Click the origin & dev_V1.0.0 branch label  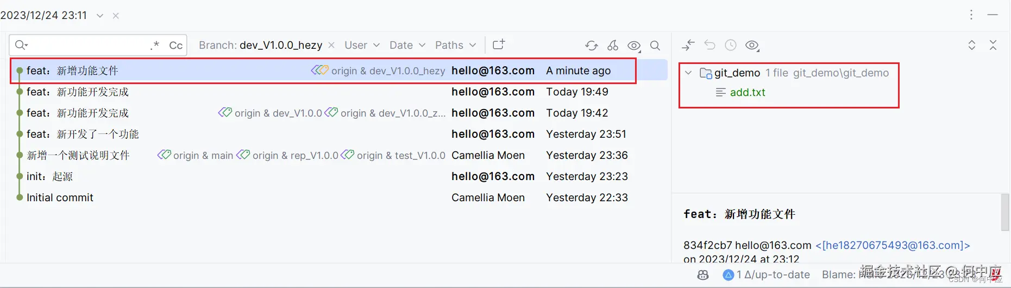278,113
